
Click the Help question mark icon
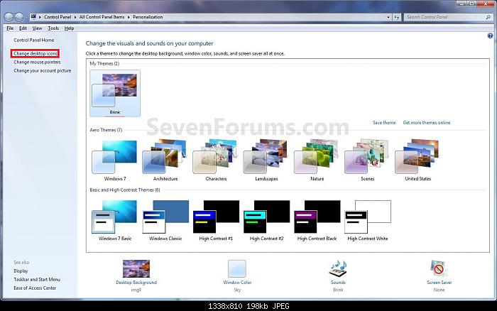(x=490, y=36)
